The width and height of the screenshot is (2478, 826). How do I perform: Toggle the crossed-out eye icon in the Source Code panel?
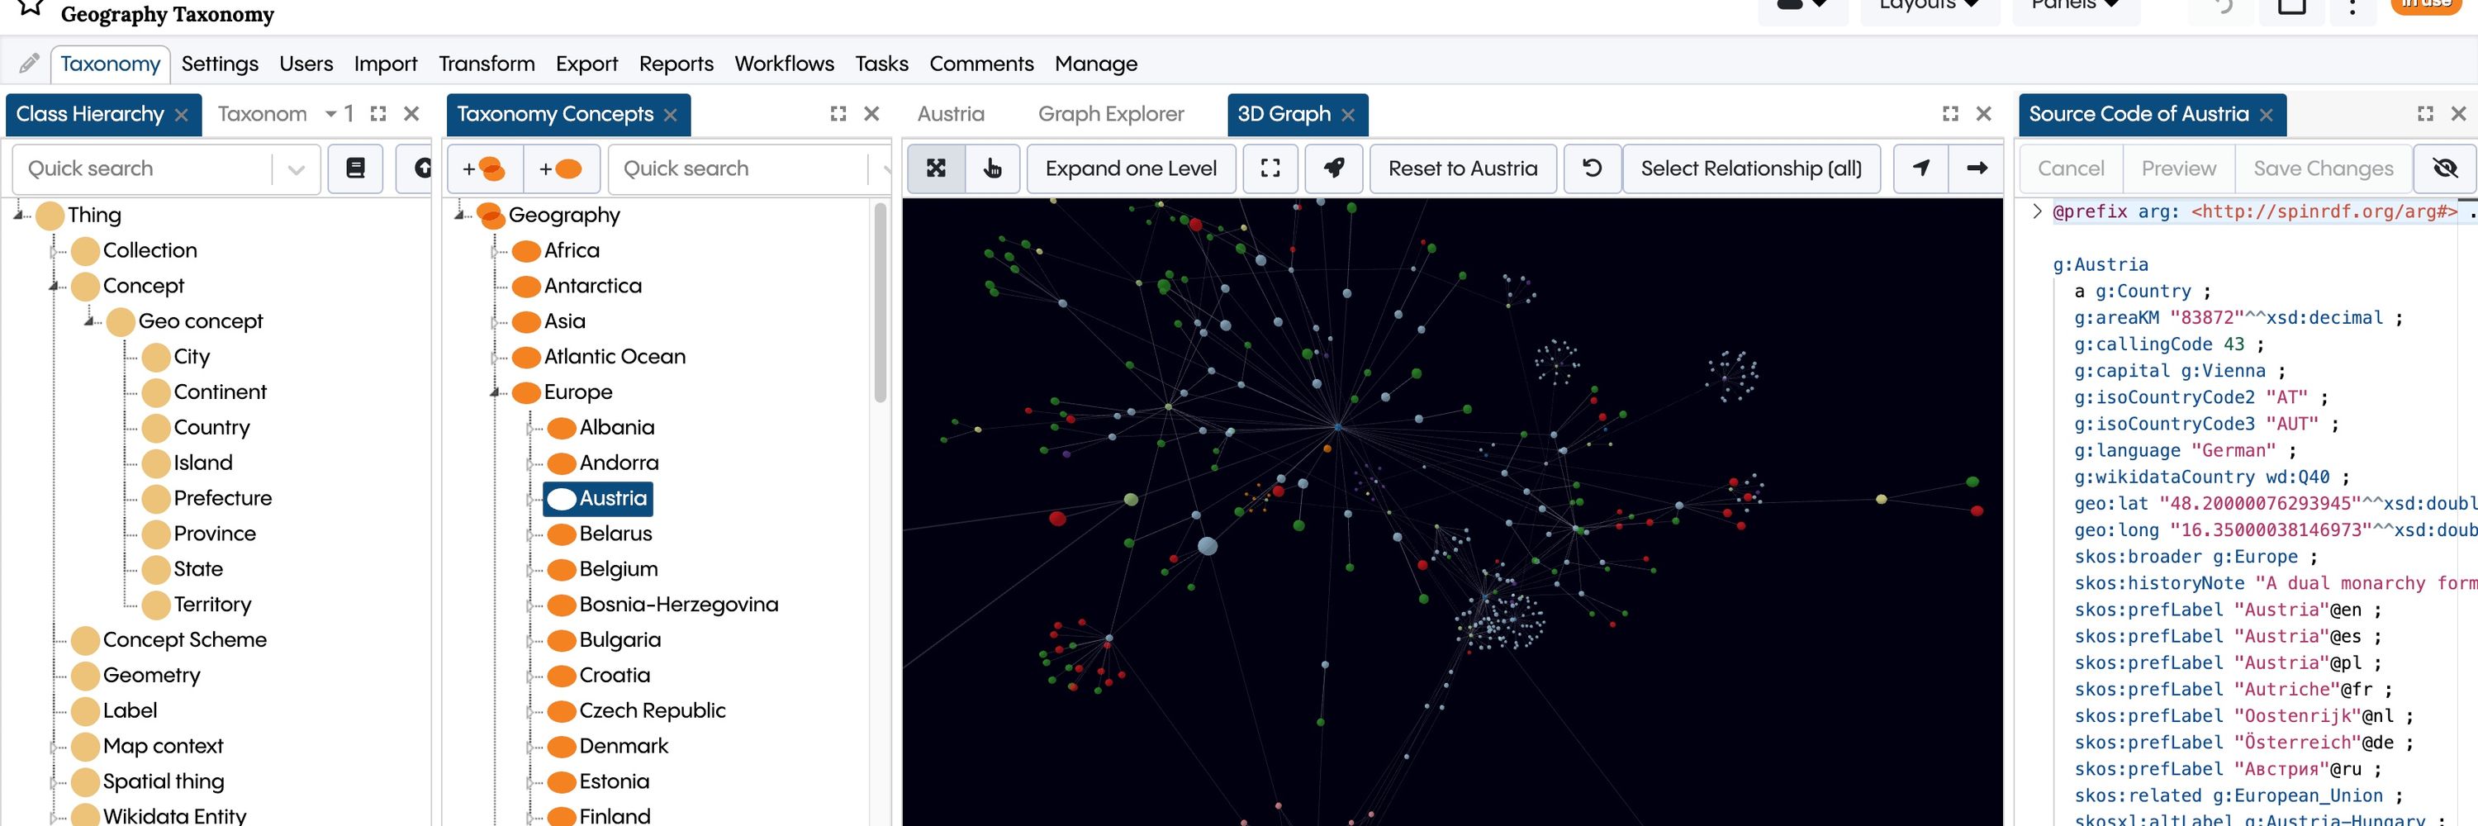click(2444, 169)
